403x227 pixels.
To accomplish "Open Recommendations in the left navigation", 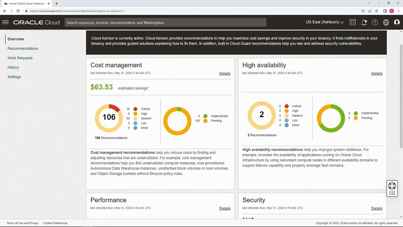I will [x=23, y=49].
